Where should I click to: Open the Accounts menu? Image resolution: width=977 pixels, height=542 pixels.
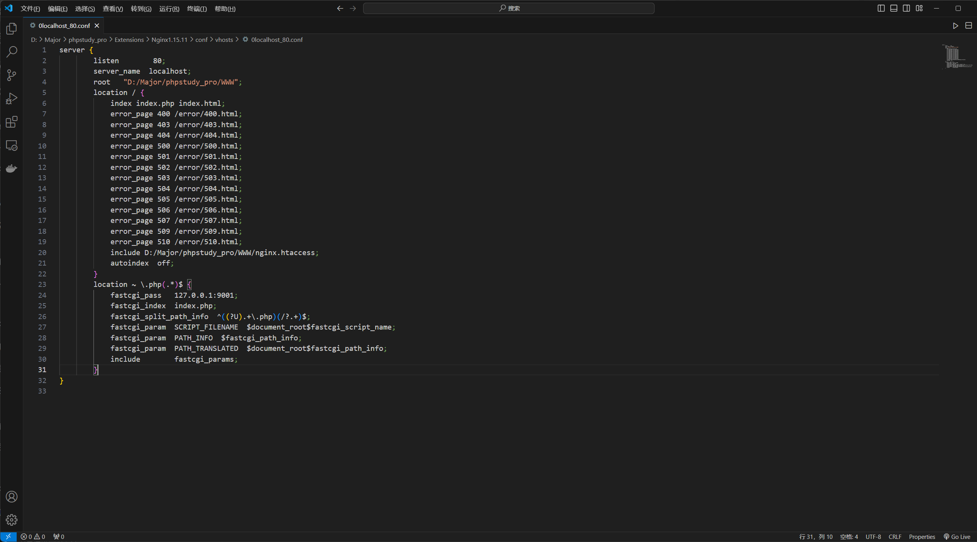click(x=12, y=497)
